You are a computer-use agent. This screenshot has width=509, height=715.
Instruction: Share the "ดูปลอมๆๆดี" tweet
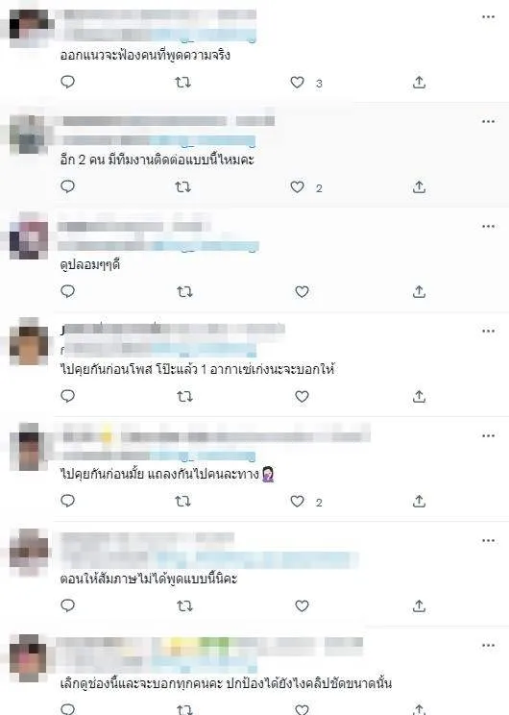click(x=419, y=291)
